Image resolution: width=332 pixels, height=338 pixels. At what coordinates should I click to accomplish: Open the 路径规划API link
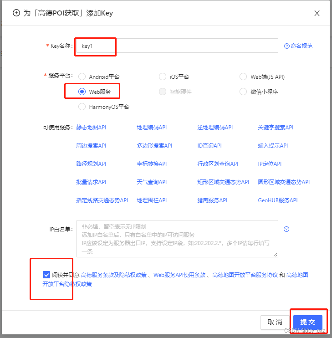91,164
